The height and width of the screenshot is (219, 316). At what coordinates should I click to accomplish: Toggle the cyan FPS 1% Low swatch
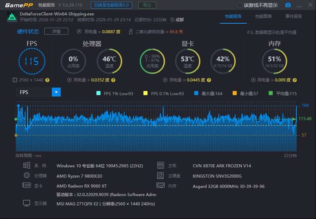pos(99,93)
